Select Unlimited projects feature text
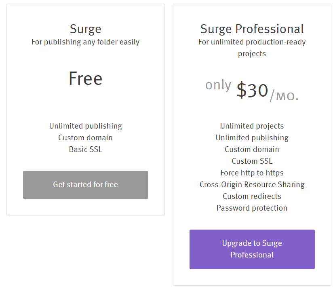The height and width of the screenshot is (287, 333). 252,126
